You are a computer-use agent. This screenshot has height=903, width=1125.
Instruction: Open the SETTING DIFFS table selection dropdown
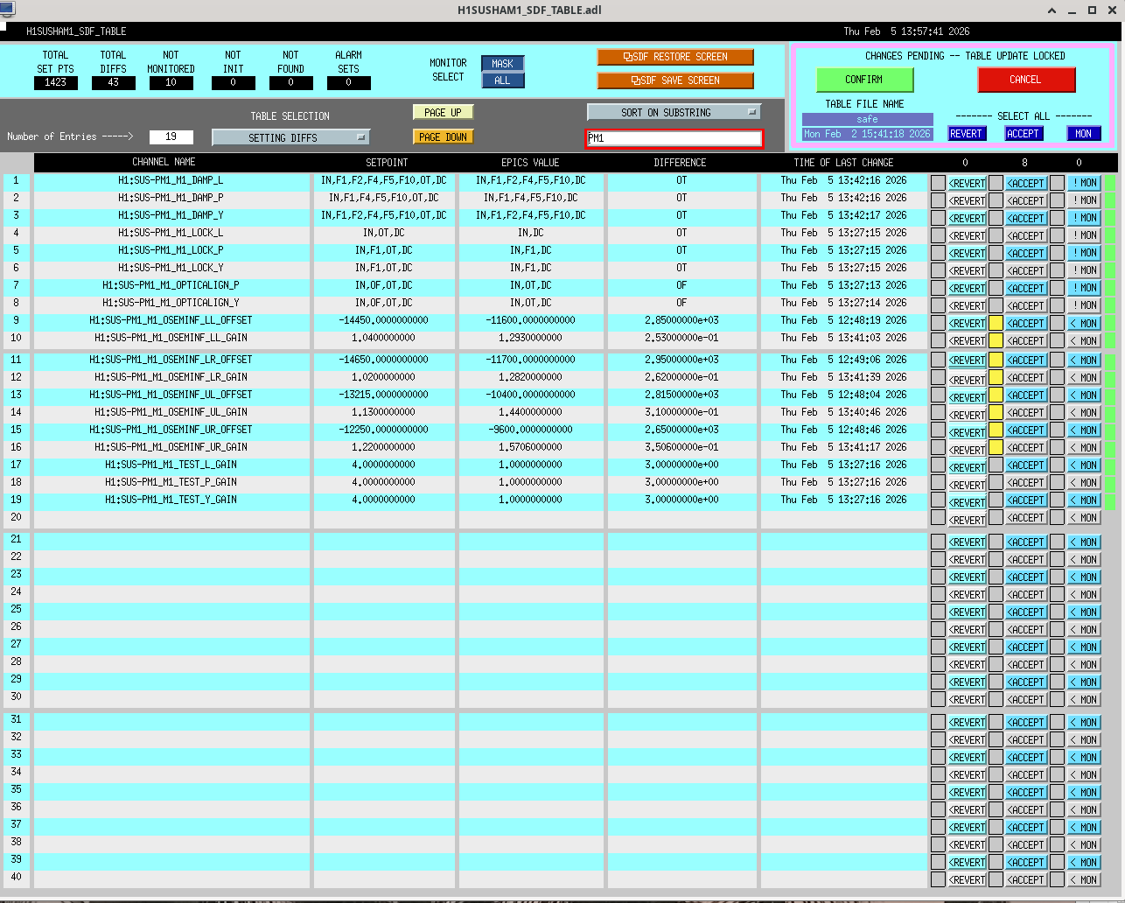point(290,137)
